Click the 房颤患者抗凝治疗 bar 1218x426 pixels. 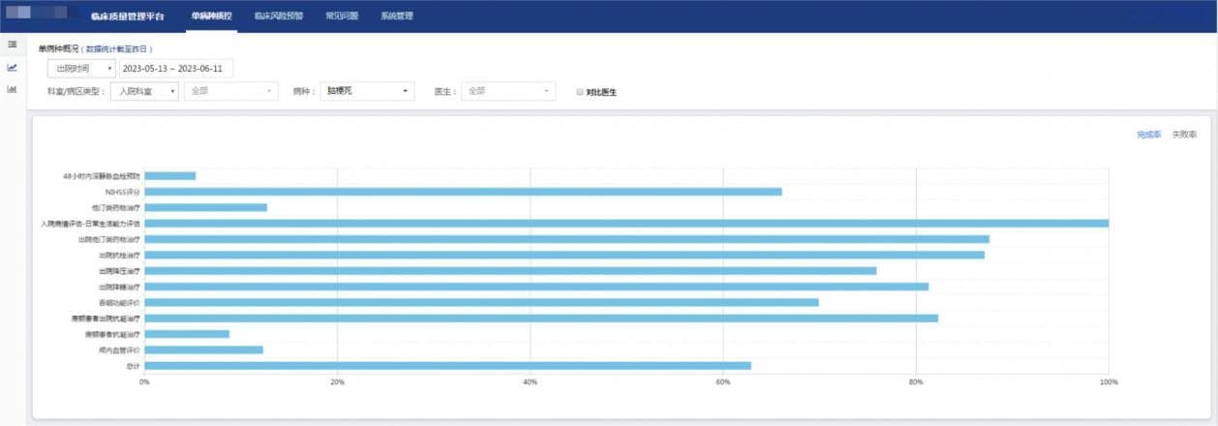pyautogui.click(x=187, y=334)
